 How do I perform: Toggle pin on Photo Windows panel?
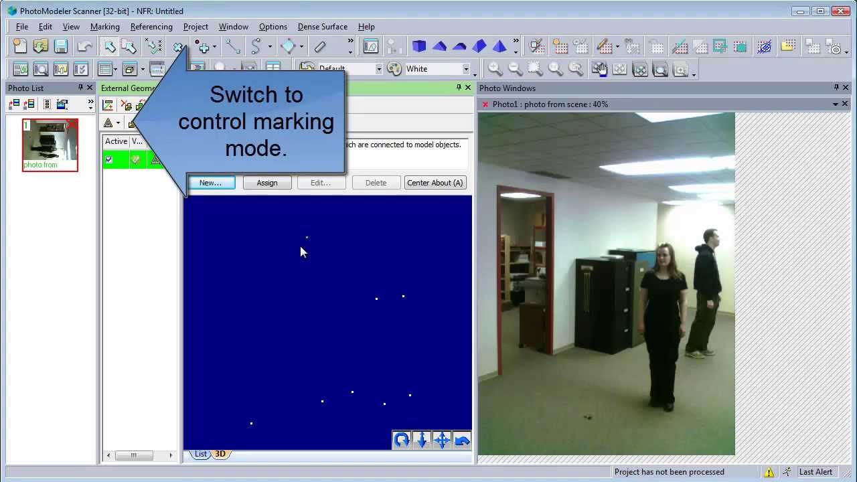coord(836,88)
